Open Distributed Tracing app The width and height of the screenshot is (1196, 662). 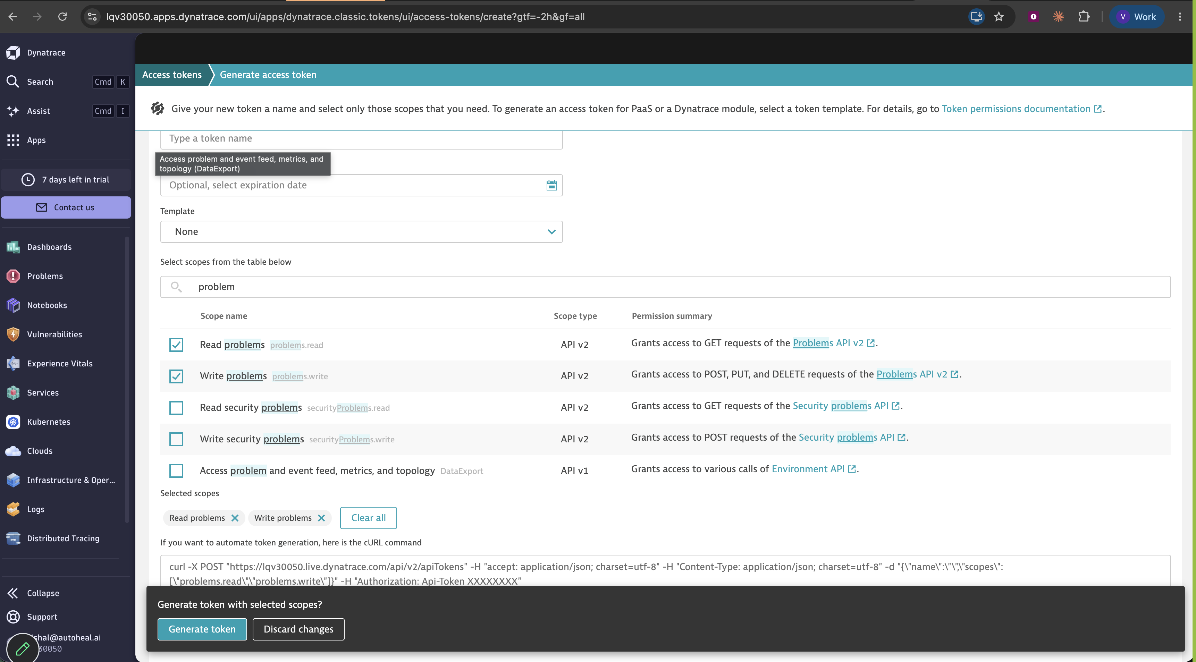63,538
